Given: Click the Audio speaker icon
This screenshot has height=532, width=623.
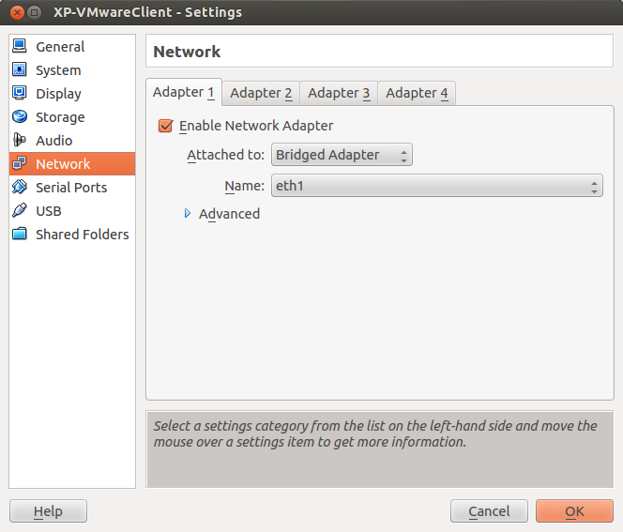Looking at the screenshot, I should pos(20,140).
